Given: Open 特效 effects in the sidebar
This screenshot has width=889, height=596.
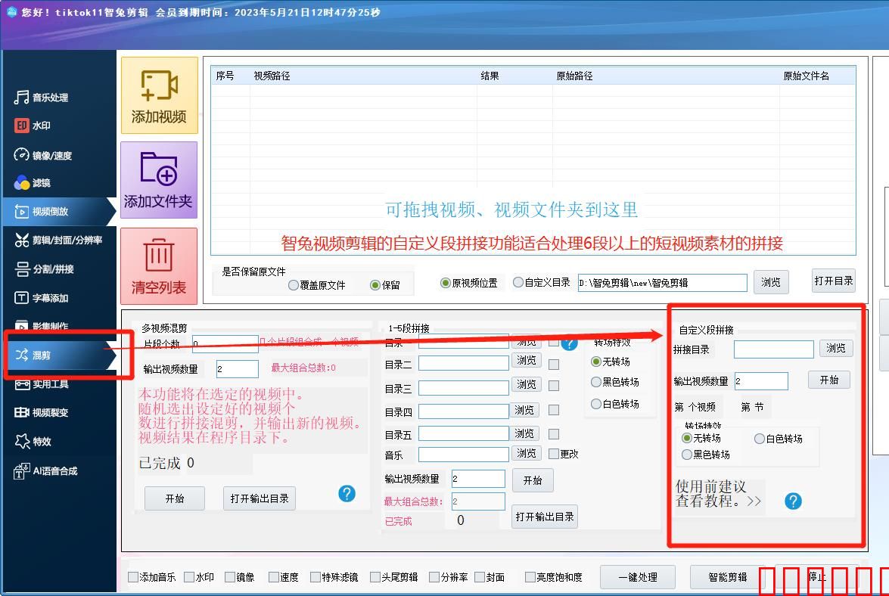Looking at the screenshot, I should tap(33, 442).
